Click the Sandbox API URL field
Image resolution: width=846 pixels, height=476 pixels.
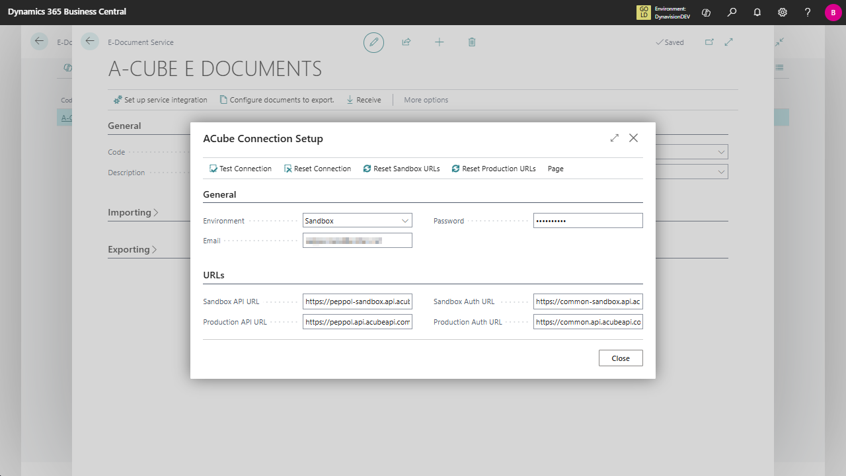click(x=358, y=301)
